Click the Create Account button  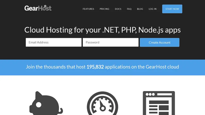click(159, 42)
